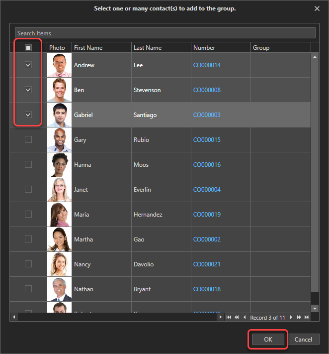
Task: Click horizontal scrollbar left arrow
Action: pyautogui.click(x=13, y=317)
